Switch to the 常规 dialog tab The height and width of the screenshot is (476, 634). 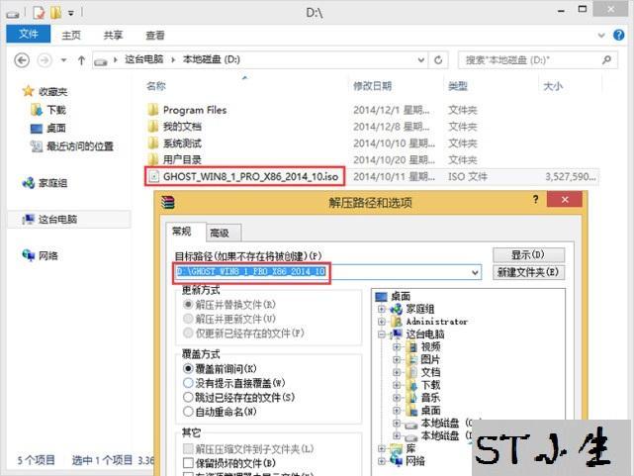pos(182,232)
